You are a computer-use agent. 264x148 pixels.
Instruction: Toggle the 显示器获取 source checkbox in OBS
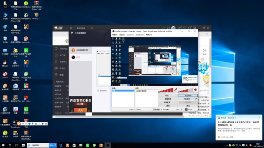click(x=137, y=91)
